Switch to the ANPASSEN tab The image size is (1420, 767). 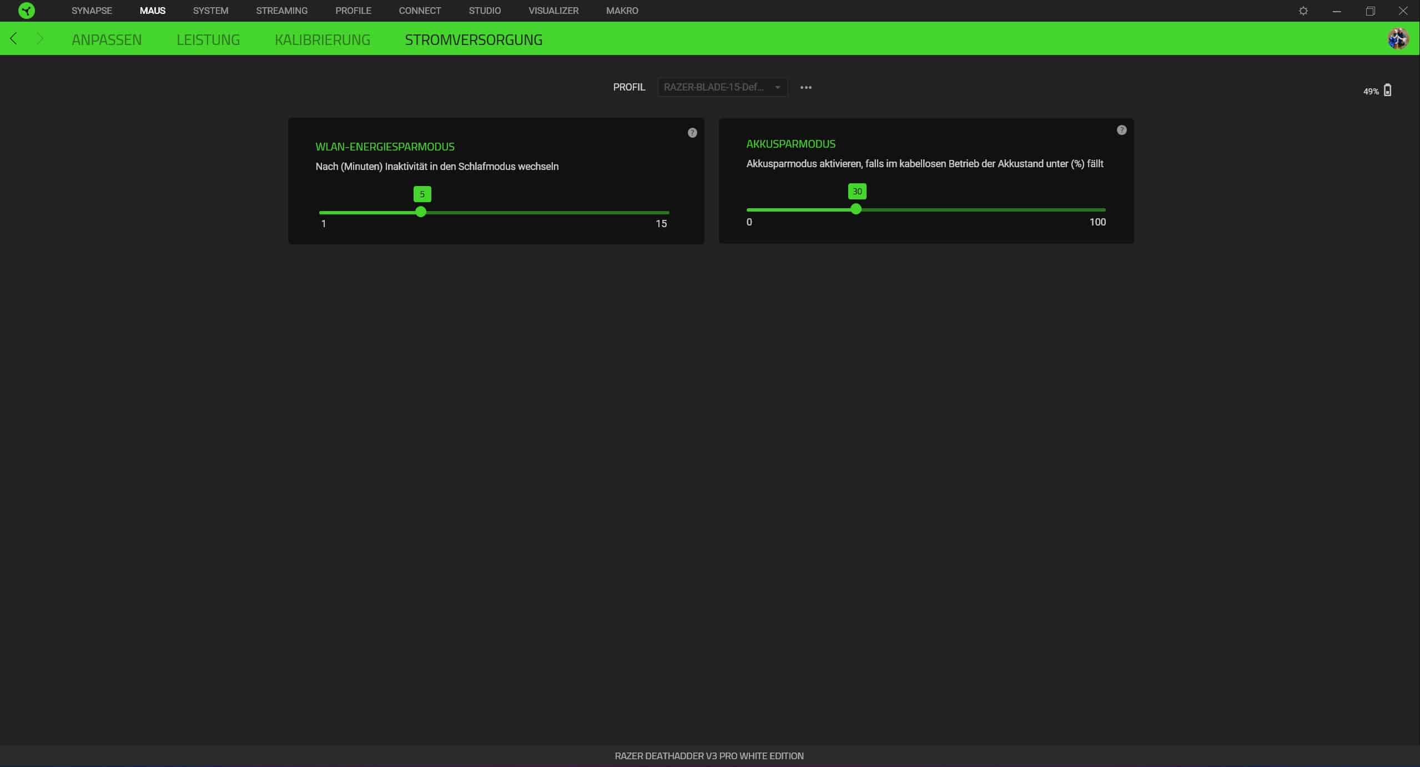point(107,39)
